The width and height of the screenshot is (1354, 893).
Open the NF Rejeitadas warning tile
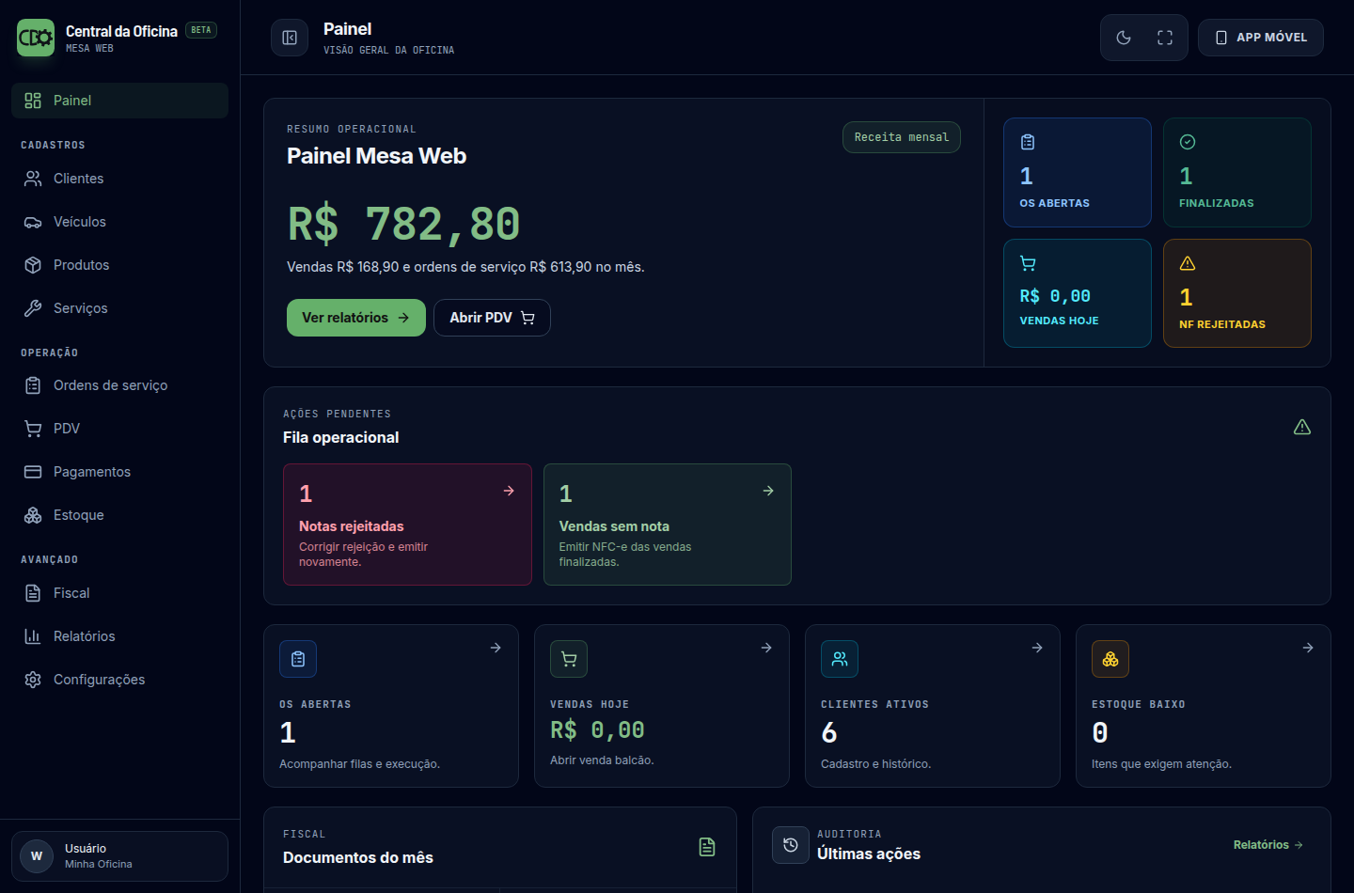(x=1237, y=293)
